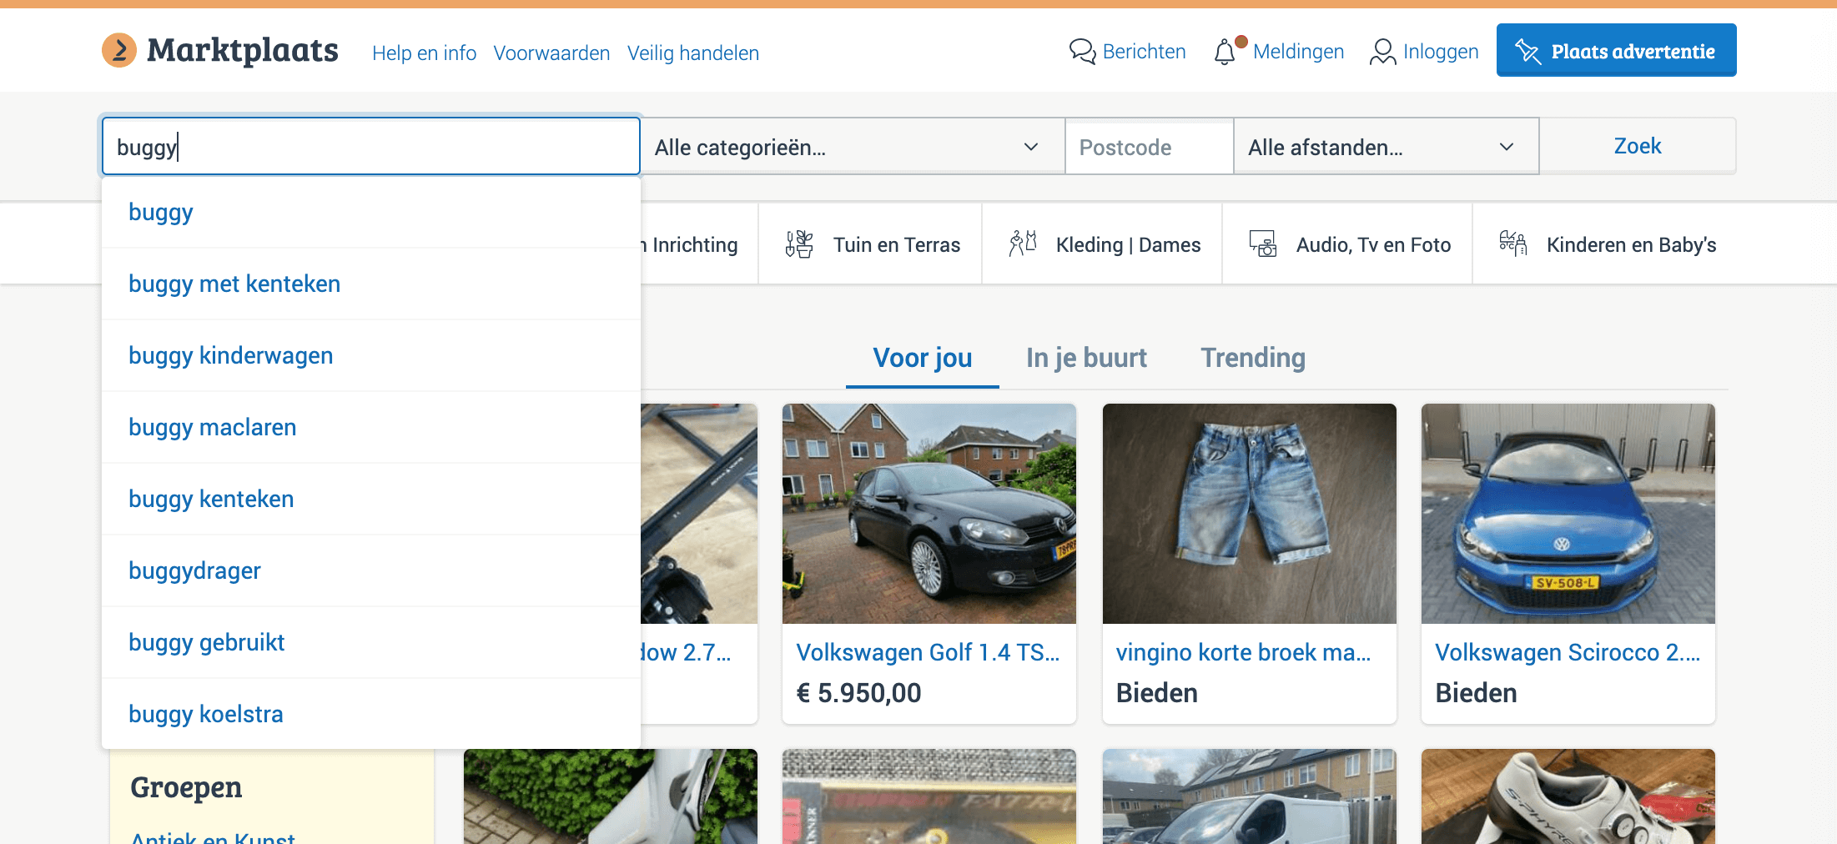Choose suggestion 'buggy gebruikt'
This screenshot has width=1837, height=844.
tap(371, 643)
